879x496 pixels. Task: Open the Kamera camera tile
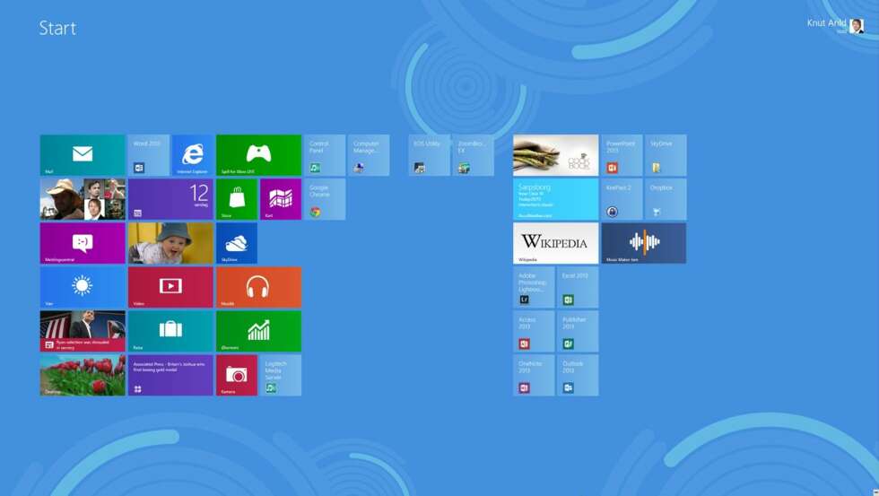coord(237,375)
